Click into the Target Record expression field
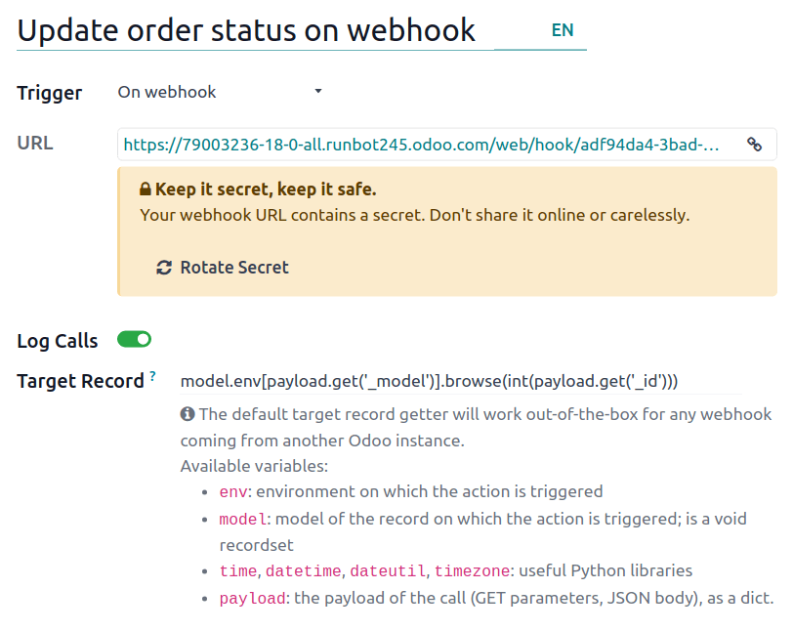Image resolution: width=793 pixels, height=631 pixels. point(430,381)
